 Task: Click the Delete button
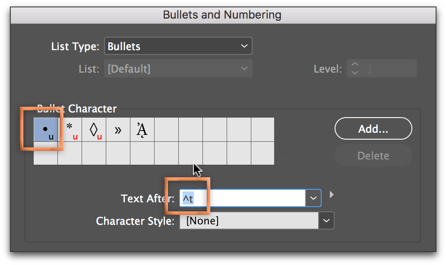point(373,156)
